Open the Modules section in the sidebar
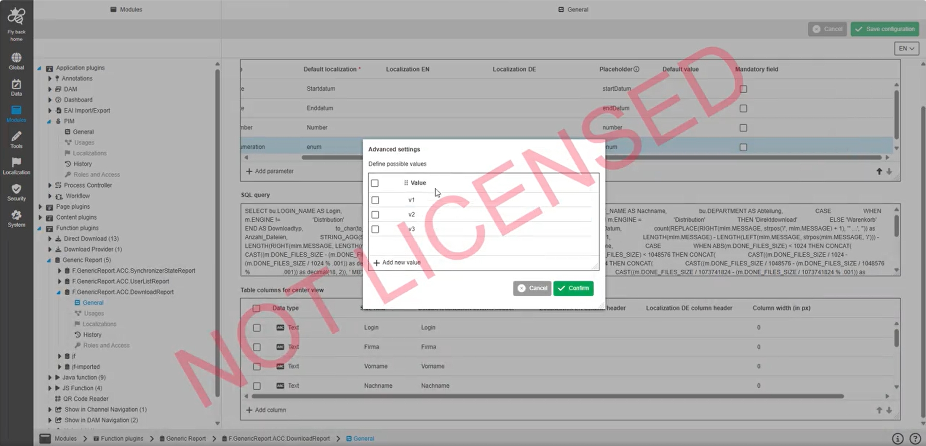The width and height of the screenshot is (926, 446). 16,114
